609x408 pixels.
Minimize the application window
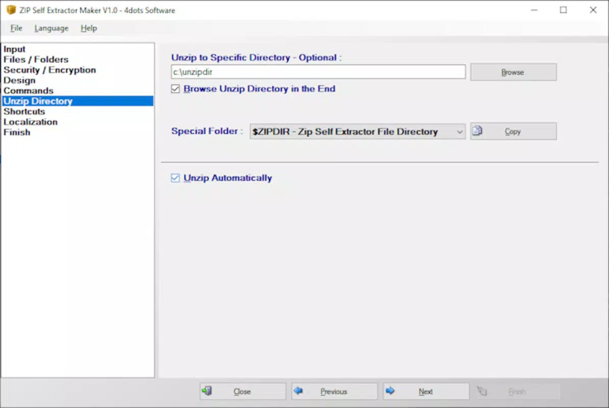[x=534, y=10]
